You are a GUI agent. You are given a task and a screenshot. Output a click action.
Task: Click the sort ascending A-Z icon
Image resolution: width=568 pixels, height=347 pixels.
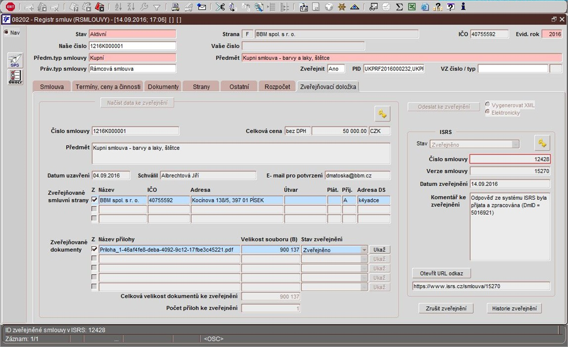118,6
